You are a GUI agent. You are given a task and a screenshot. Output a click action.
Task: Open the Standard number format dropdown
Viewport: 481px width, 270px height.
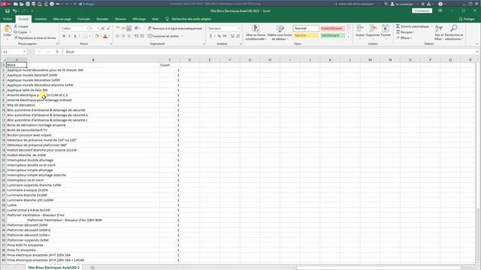click(239, 28)
